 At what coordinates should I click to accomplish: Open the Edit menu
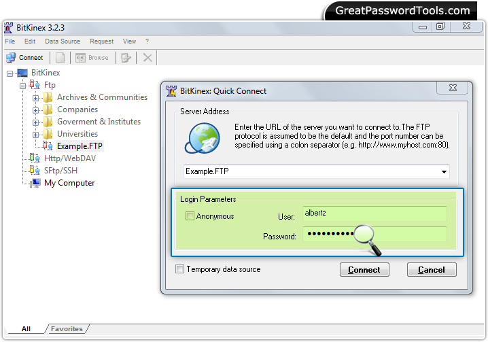click(30, 41)
